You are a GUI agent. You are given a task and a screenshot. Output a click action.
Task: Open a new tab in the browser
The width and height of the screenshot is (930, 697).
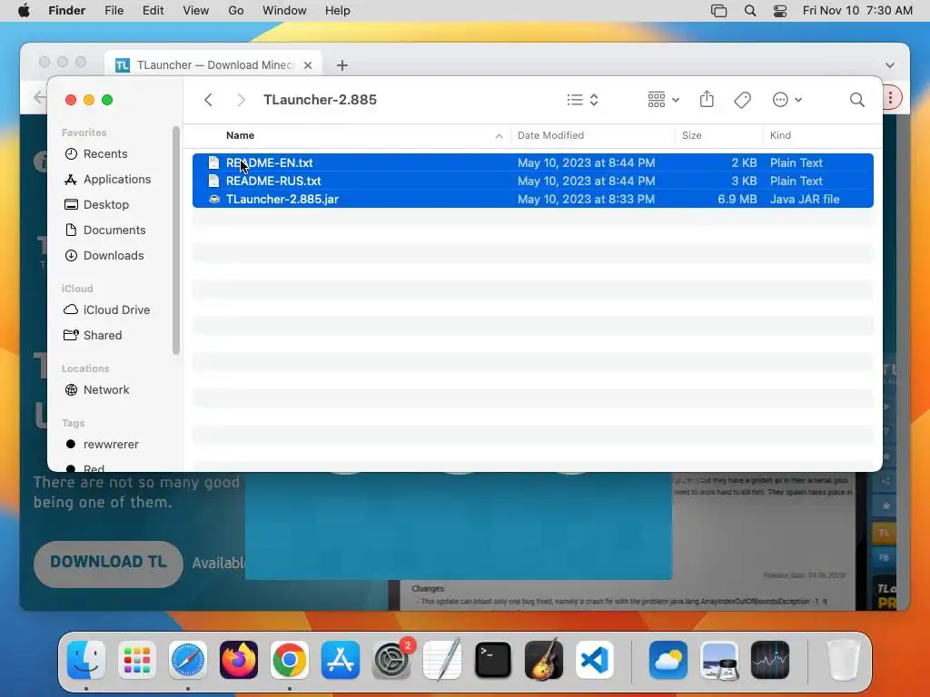(342, 65)
